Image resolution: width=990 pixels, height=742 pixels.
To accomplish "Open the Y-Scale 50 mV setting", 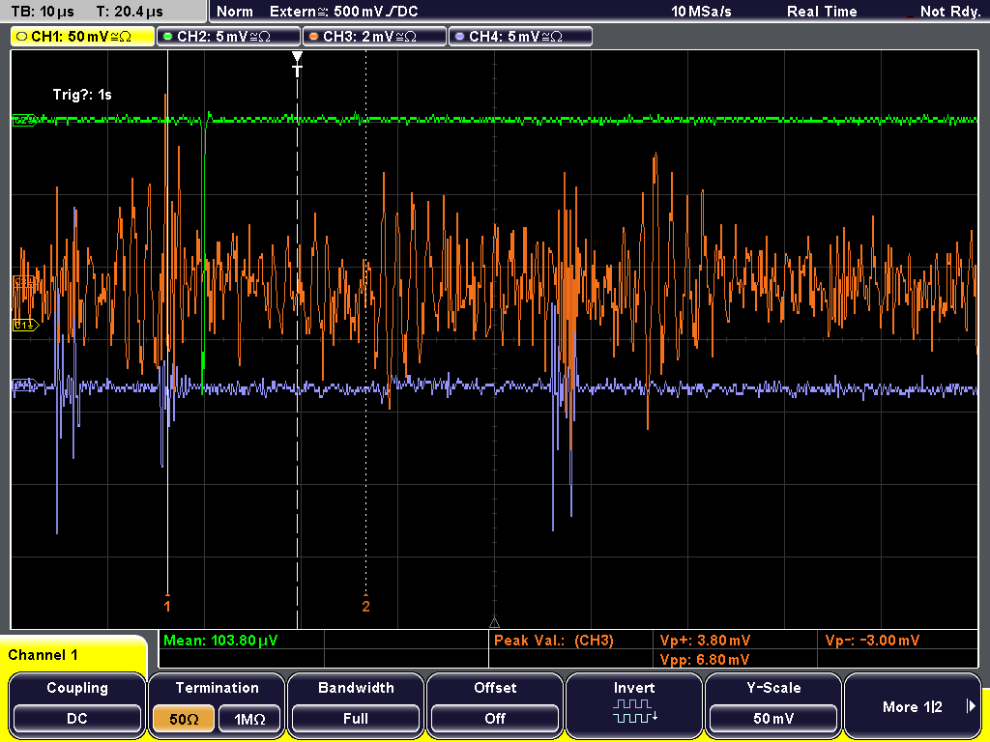I will click(773, 718).
